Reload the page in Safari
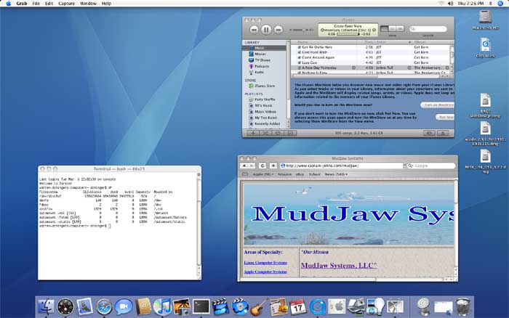 264,166
